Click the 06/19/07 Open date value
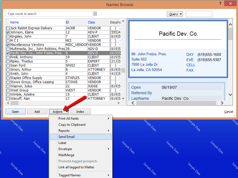 169,88
